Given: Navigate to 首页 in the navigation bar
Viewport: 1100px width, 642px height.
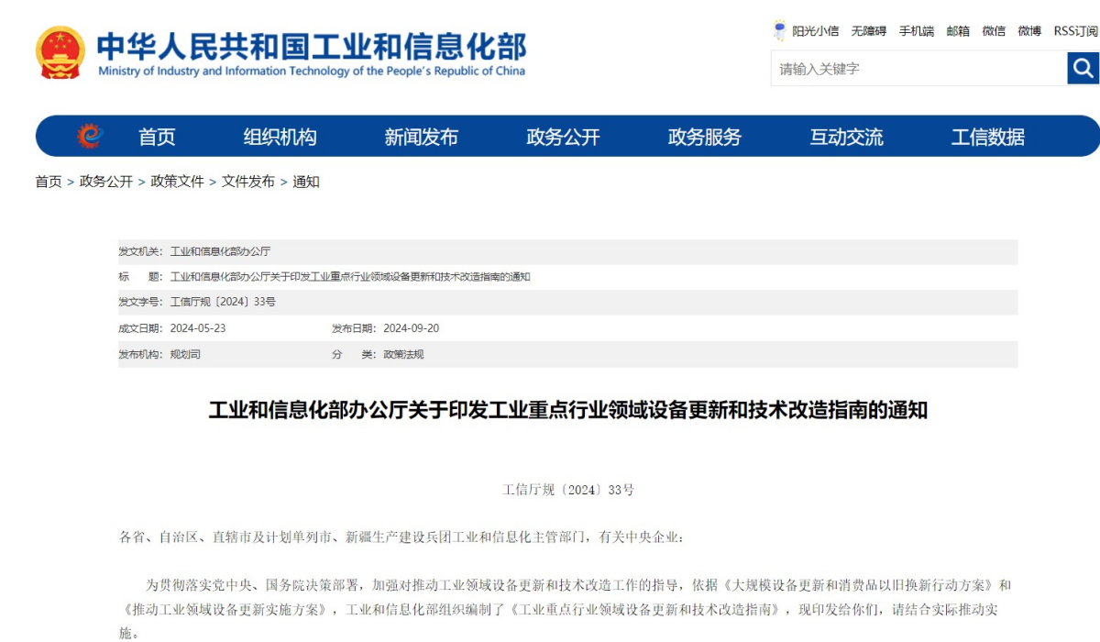Looking at the screenshot, I should pos(158,136).
